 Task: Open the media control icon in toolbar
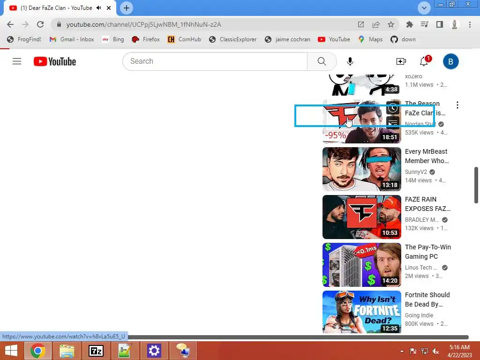(424, 24)
